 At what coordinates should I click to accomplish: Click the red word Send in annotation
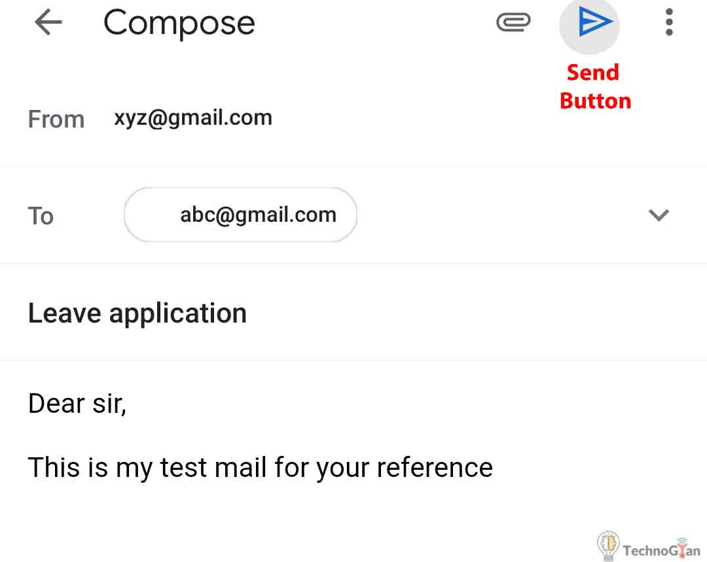[592, 72]
